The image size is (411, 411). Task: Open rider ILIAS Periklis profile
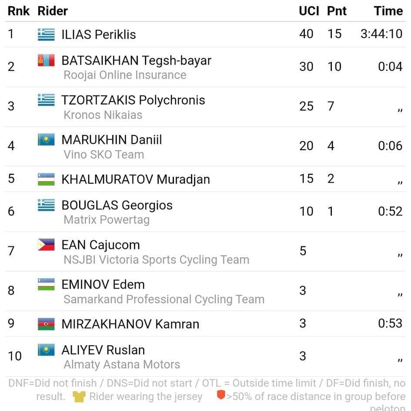coord(99,34)
